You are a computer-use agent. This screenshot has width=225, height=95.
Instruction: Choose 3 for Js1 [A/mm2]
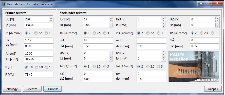point(106,33)
